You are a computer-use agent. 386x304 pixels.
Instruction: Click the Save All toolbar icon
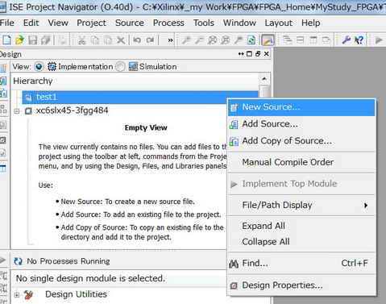pyautogui.click(x=46, y=40)
